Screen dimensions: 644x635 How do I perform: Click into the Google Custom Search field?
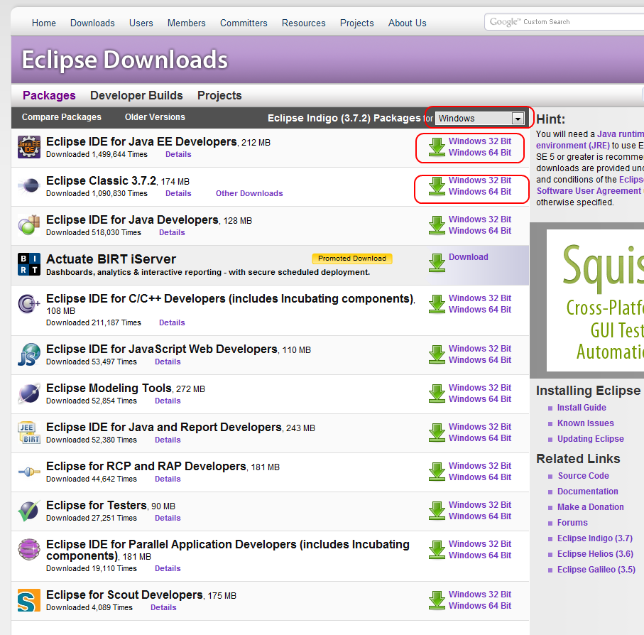coord(564,22)
